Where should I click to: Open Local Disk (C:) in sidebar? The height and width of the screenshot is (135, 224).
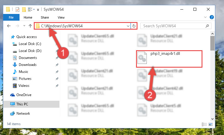pos(30,44)
